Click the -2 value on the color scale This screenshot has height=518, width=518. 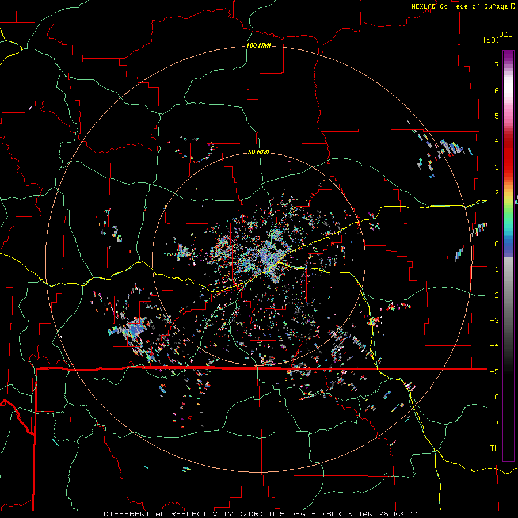click(x=494, y=295)
